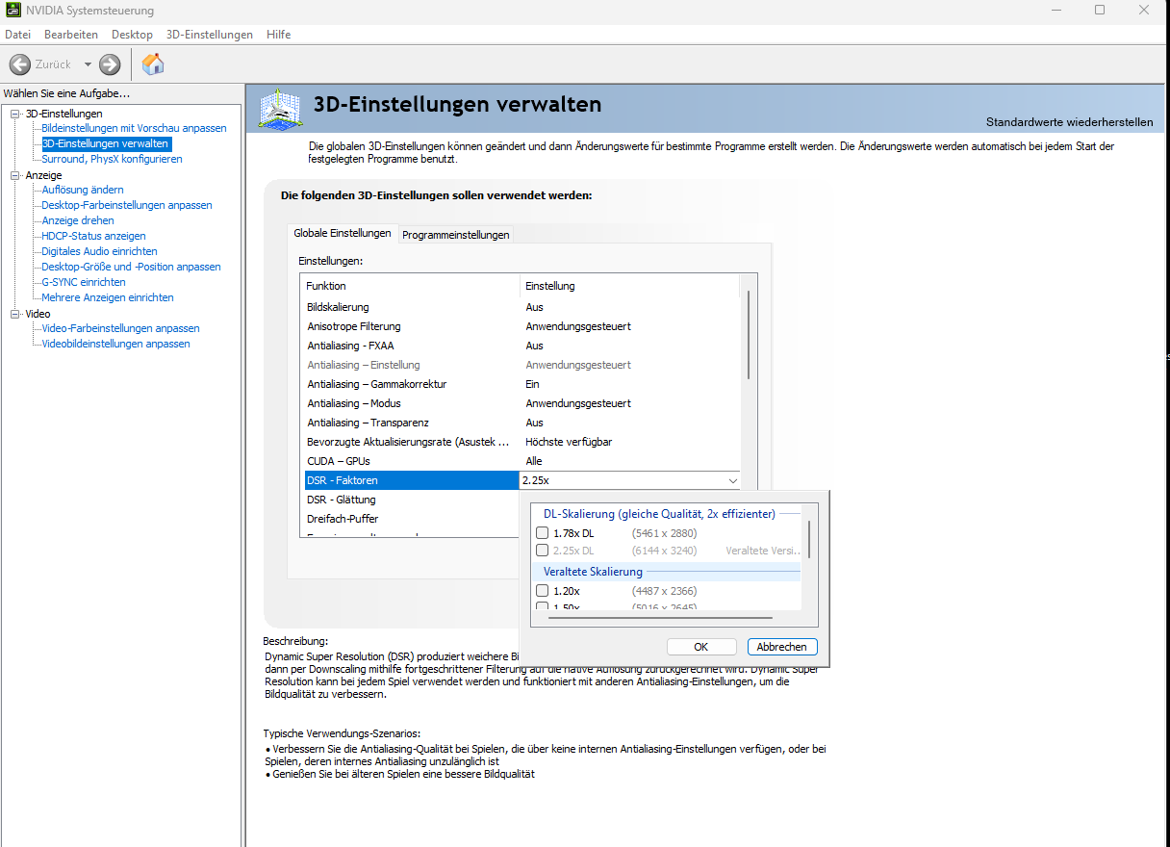Click the Abbrechen button
The width and height of the screenshot is (1170, 847).
coord(781,647)
